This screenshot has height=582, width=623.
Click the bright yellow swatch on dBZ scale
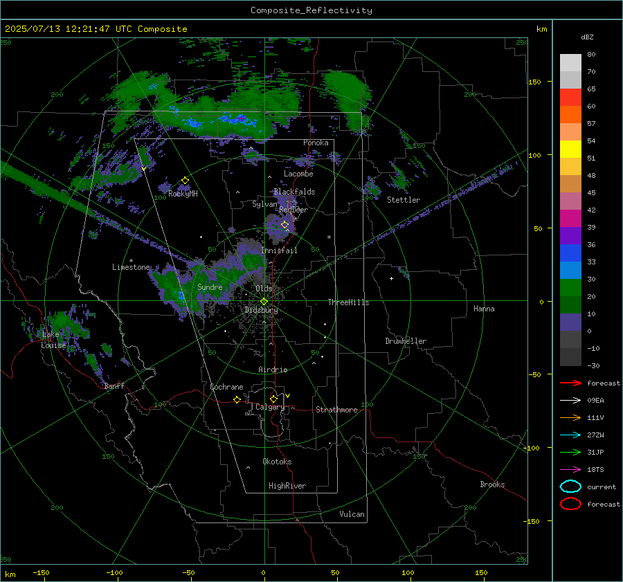(x=570, y=149)
